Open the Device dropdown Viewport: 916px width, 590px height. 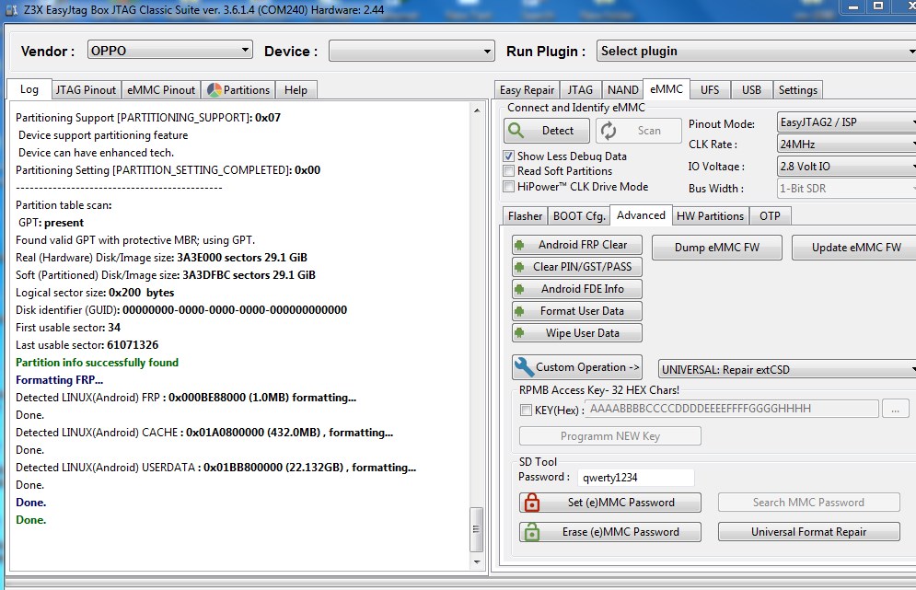[412, 51]
